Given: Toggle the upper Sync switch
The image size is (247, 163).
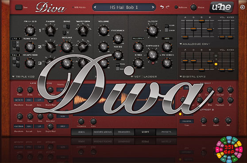Looking at the screenshot, I should (x=66, y=26).
